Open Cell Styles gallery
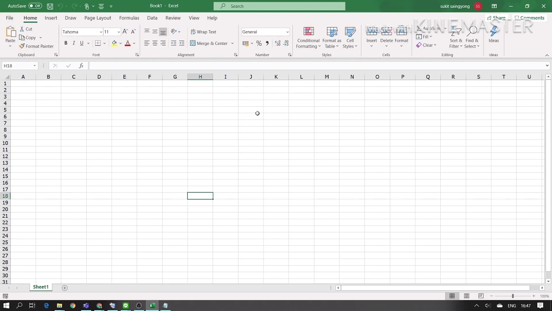This screenshot has width=552, height=311. tap(350, 38)
